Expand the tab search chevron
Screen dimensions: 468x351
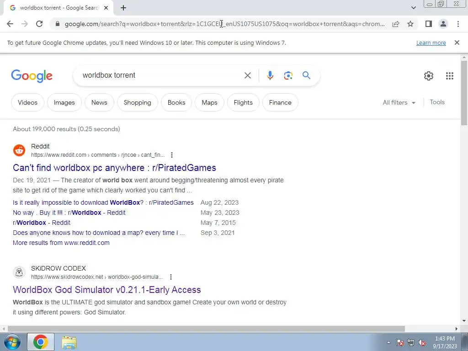[x=413, y=8]
